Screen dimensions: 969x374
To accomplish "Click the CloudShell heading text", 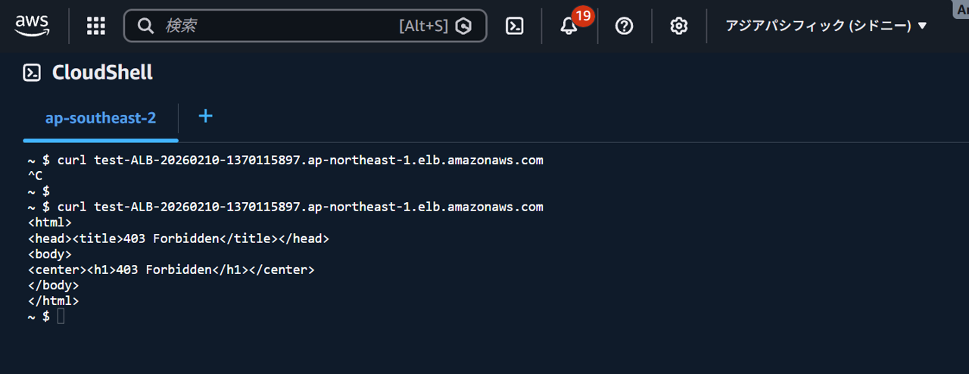I will pyautogui.click(x=102, y=73).
